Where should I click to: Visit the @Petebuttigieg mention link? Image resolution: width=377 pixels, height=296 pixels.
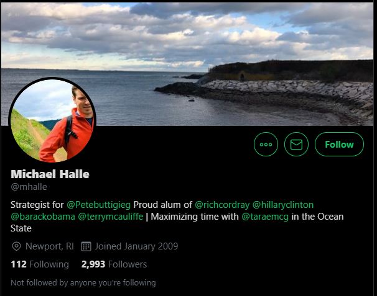98,205
